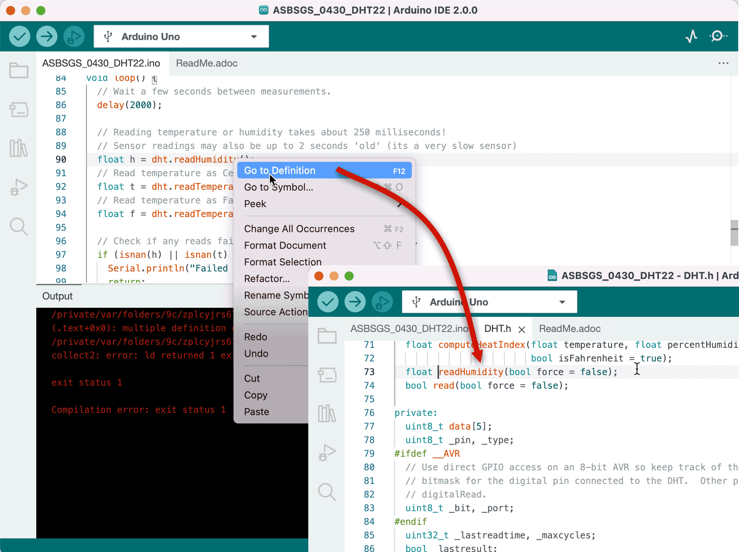The width and height of the screenshot is (739, 552).
Task: Open Debug panel icon in main window sidebar
Action: tap(19, 188)
